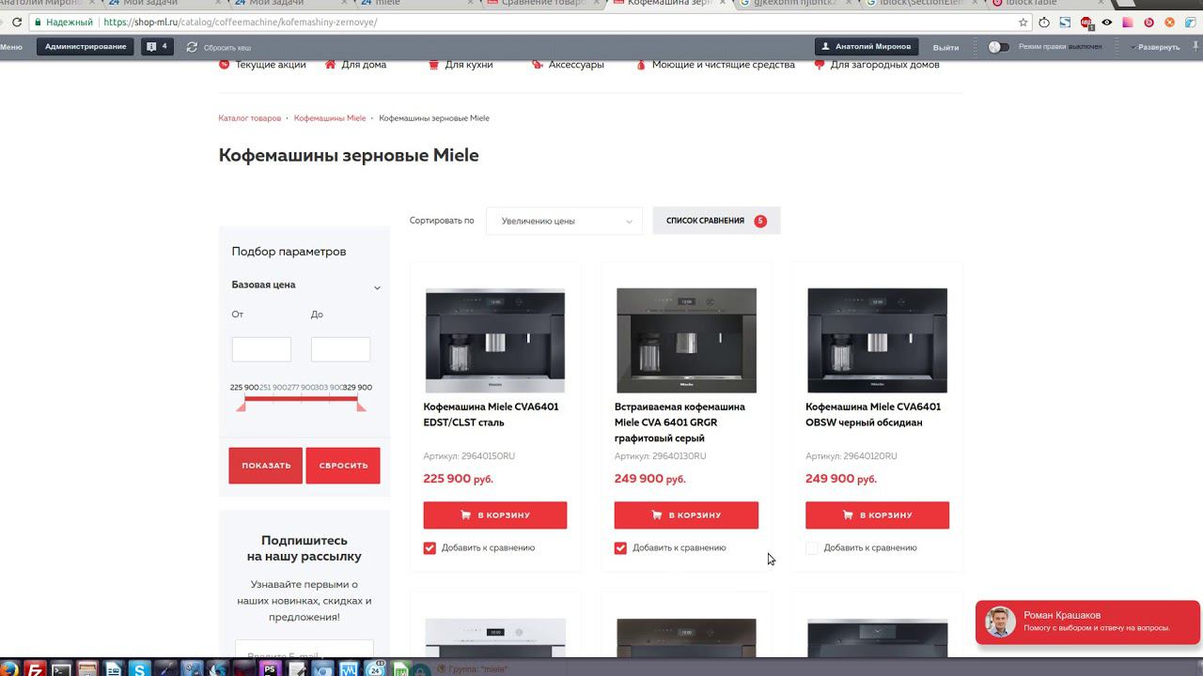Uncheck comparison for CVA 6401 GRGR графитовый серый
The width and height of the screenshot is (1203, 676).
(620, 548)
